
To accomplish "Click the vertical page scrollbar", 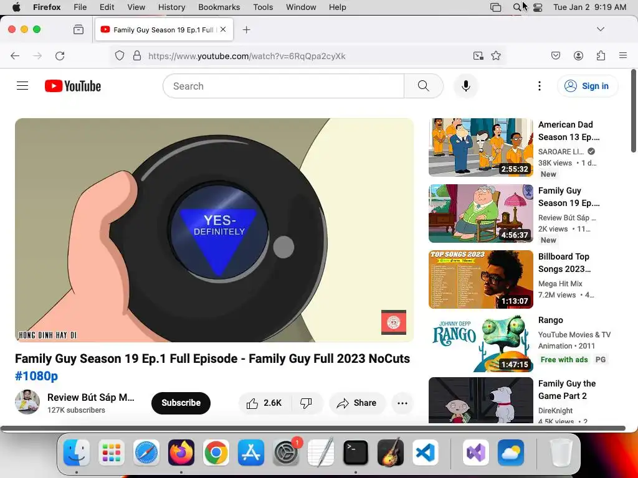I will point(634,111).
